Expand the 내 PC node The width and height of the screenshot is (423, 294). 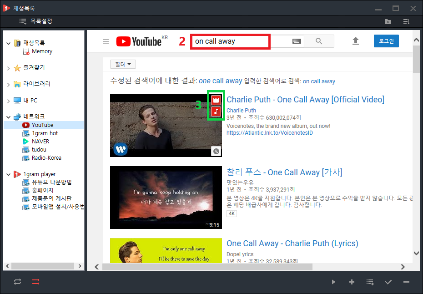click(x=8, y=101)
